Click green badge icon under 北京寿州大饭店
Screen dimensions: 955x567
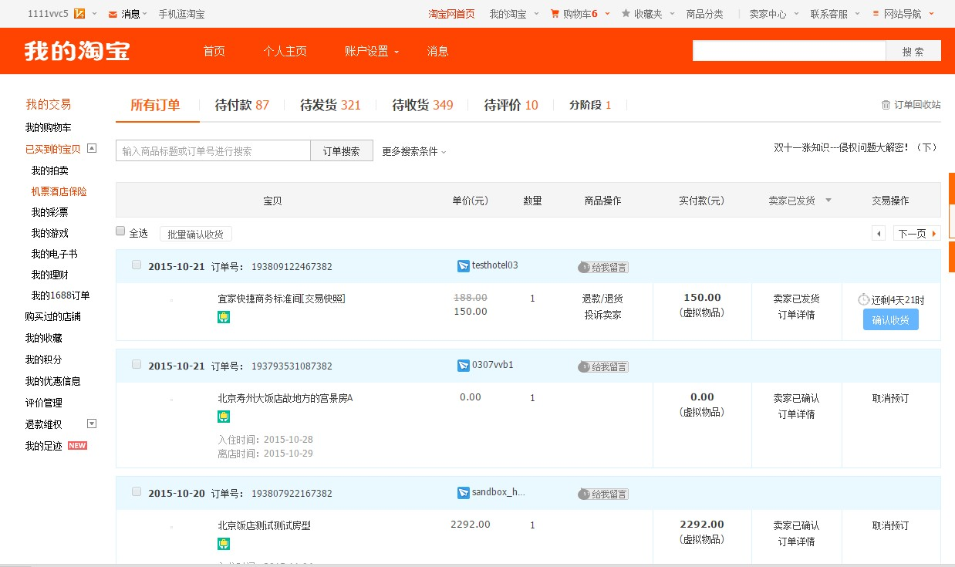coord(224,417)
